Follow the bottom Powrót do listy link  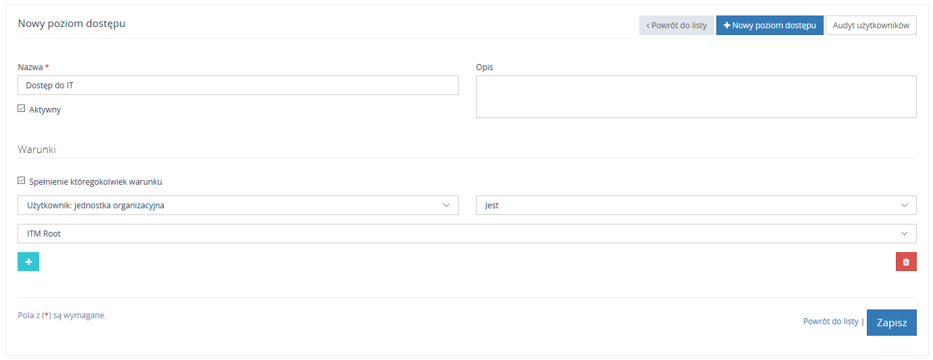pos(830,322)
